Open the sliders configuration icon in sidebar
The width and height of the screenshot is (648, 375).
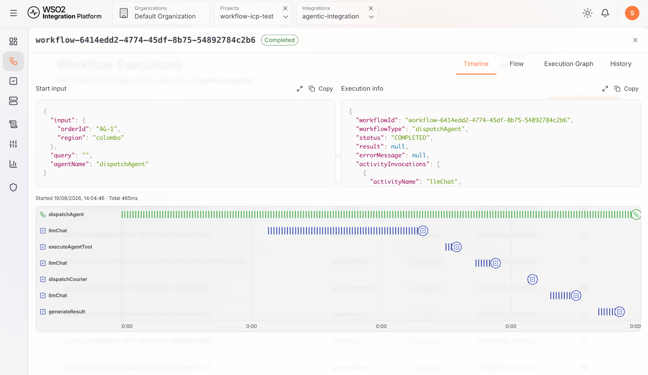(13, 144)
